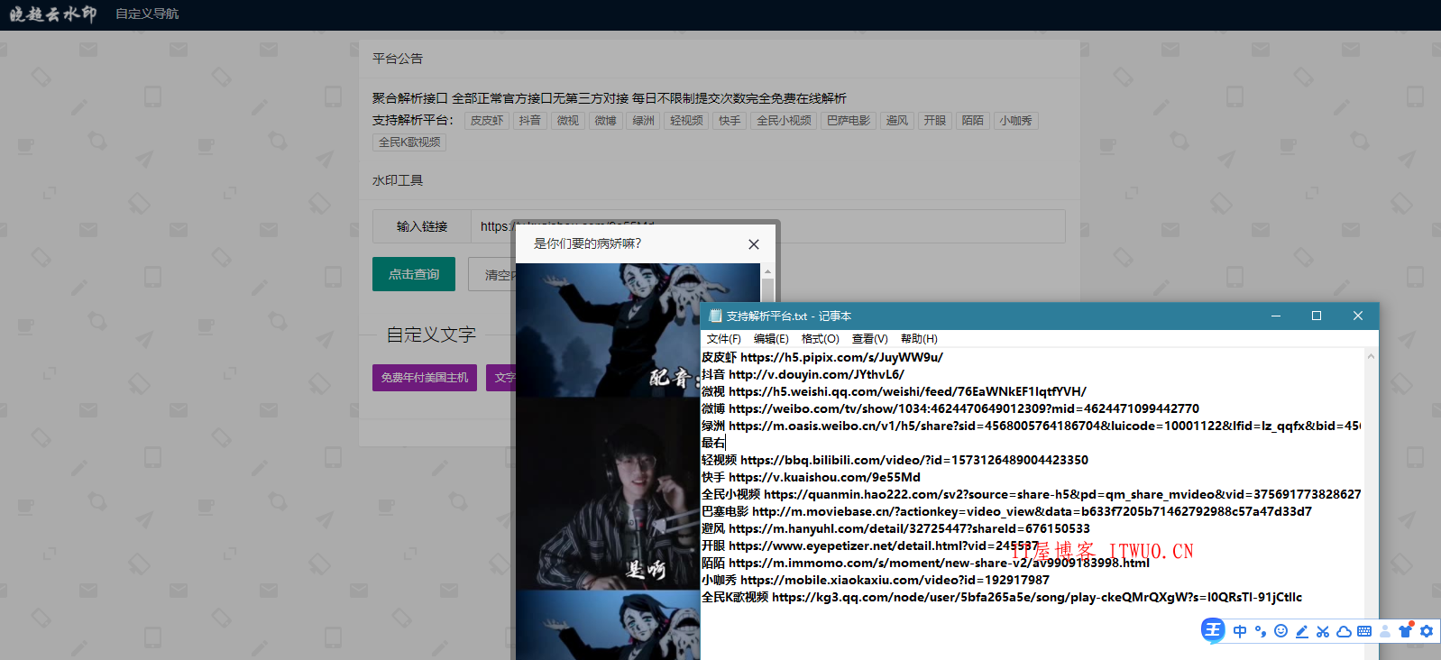This screenshot has height=660, width=1441.
Task: Click the 抖音 douyin URL line in Notepad
Action: [803, 374]
